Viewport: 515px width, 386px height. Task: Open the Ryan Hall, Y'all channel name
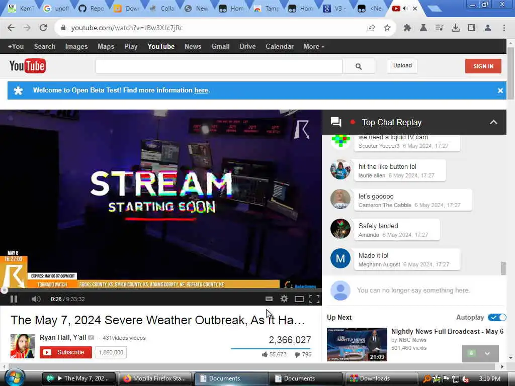[63, 337]
